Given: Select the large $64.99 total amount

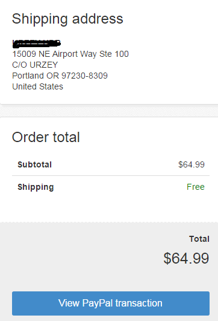Looking at the screenshot, I should pyautogui.click(x=186, y=258).
